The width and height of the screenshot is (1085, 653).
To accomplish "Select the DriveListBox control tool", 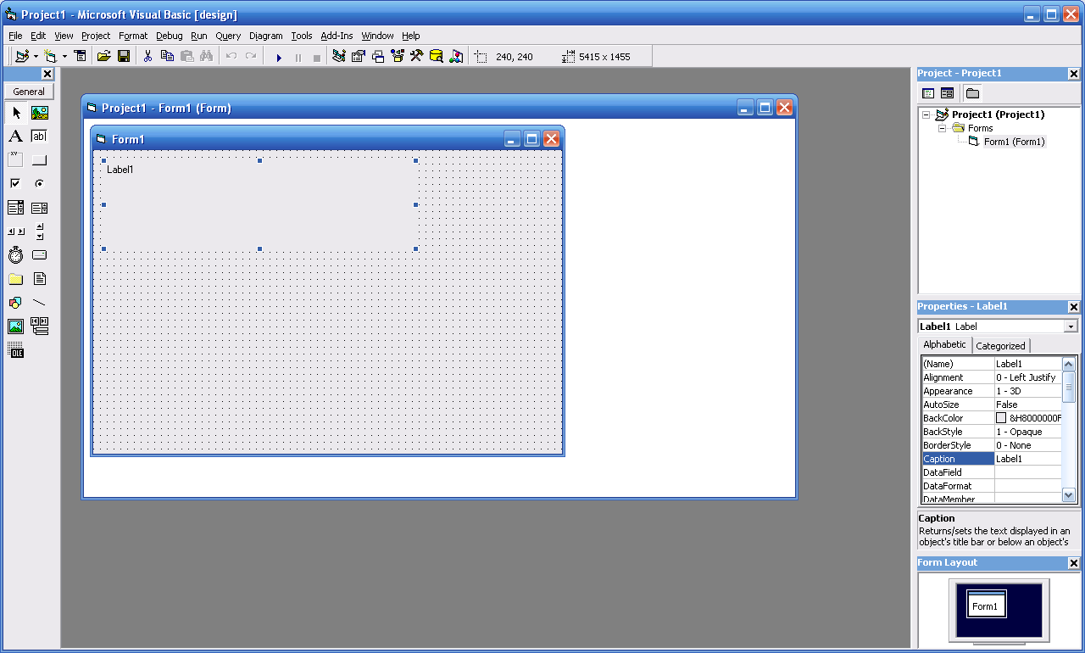I will click(40, 255).
